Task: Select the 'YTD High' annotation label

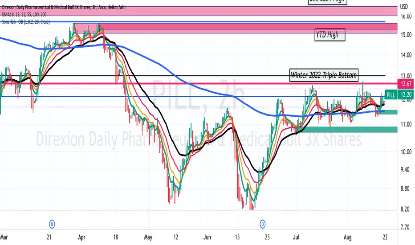Action: (x=330, y=34)
